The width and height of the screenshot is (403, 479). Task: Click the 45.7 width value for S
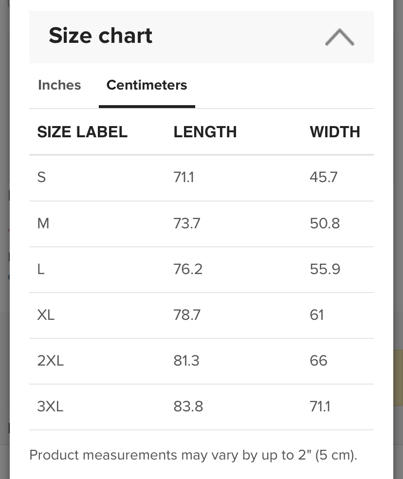pos(323,177)
